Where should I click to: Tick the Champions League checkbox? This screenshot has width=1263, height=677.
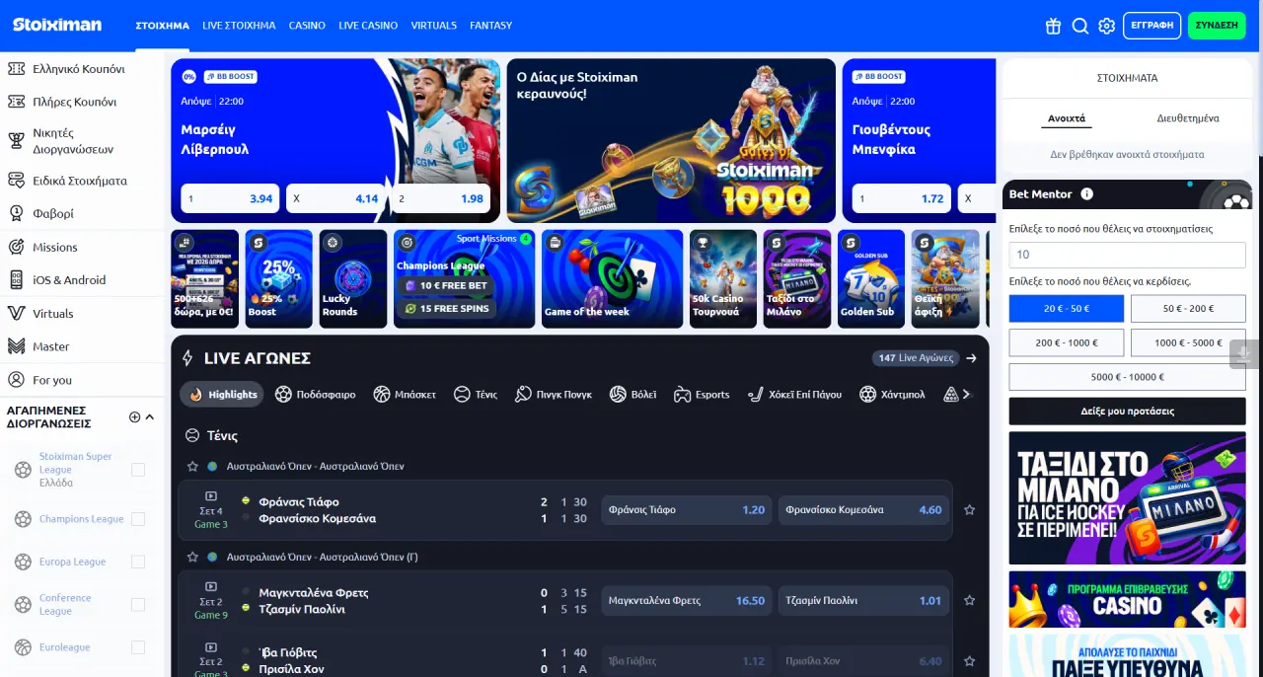(x=138, y=519)
